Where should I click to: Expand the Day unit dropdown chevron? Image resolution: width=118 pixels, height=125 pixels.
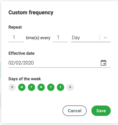pyautogui.click(x=105, y=38)
